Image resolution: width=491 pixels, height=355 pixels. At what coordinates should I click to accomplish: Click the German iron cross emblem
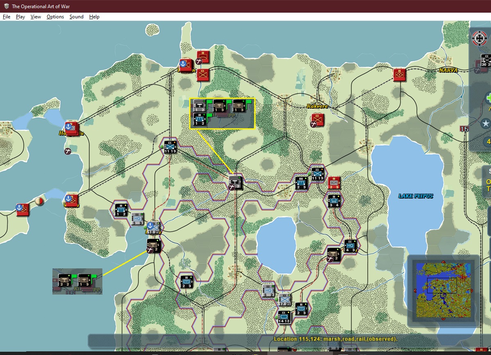(x=480, y=38)
